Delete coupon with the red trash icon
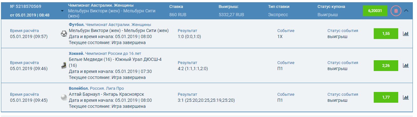Image resolution: width=417 pixels, height=117 pixels. pos(396,11)
